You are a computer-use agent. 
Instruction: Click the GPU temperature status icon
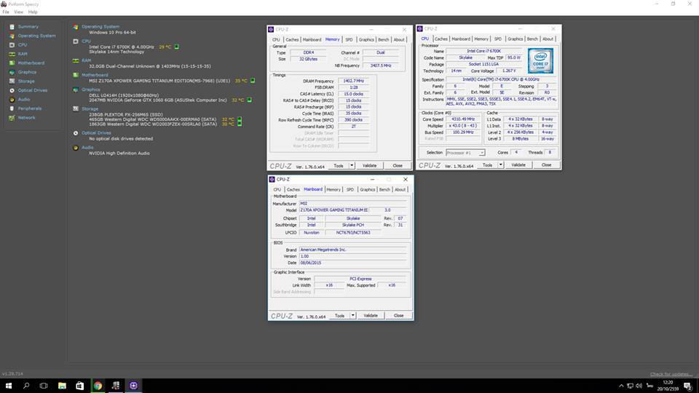[x=249, y=100]
